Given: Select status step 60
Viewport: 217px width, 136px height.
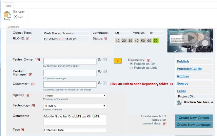Looking at the screenshot, I should click(149, 41).
